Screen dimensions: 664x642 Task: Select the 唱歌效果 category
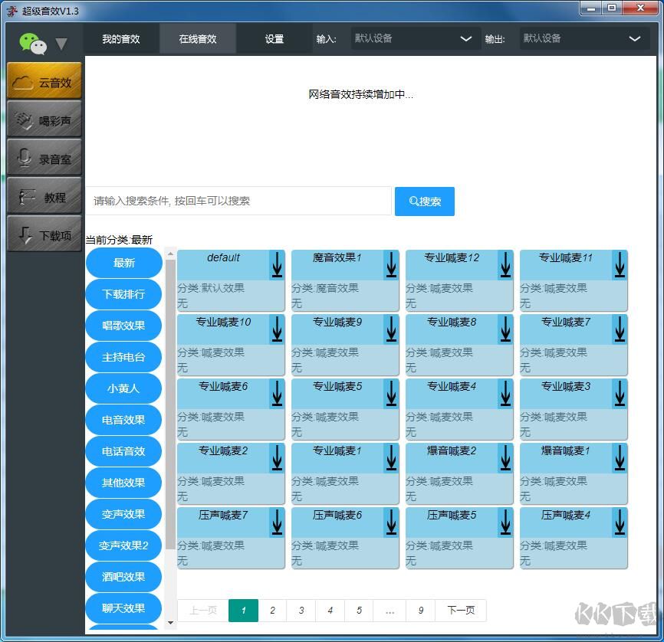pyautogui.click(x=123, y=326)
